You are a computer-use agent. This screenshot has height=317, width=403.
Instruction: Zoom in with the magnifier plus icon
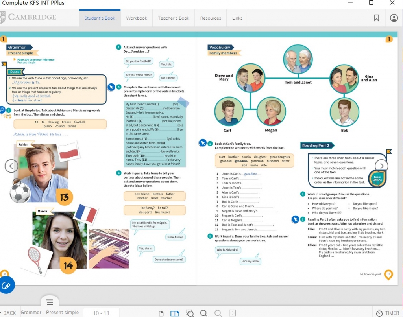[204, 313]
